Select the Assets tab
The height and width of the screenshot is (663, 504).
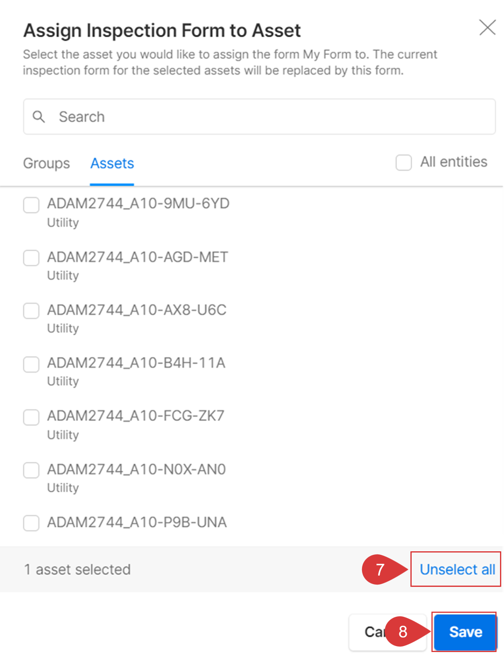tap(112, 163)
